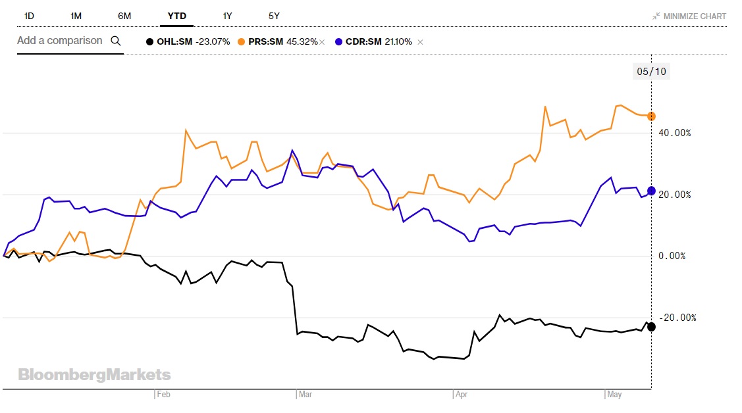Click the orange PRS:SM end-point marker
742x413 pixels.
point(651,116)
